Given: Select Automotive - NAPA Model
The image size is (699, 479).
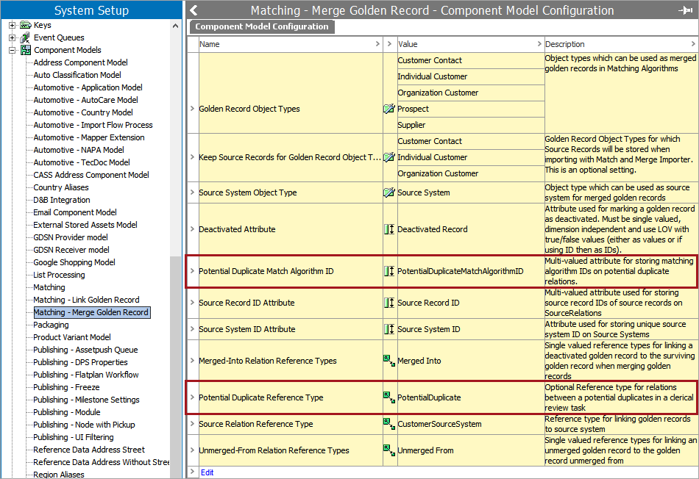Looking at the screenshot, I should (79, 150).
